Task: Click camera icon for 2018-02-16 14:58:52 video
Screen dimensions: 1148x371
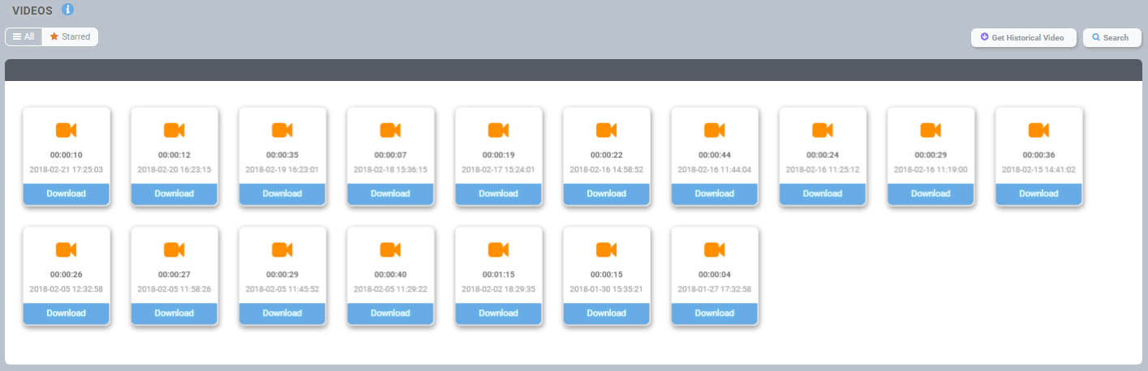Action: point(607,130)
